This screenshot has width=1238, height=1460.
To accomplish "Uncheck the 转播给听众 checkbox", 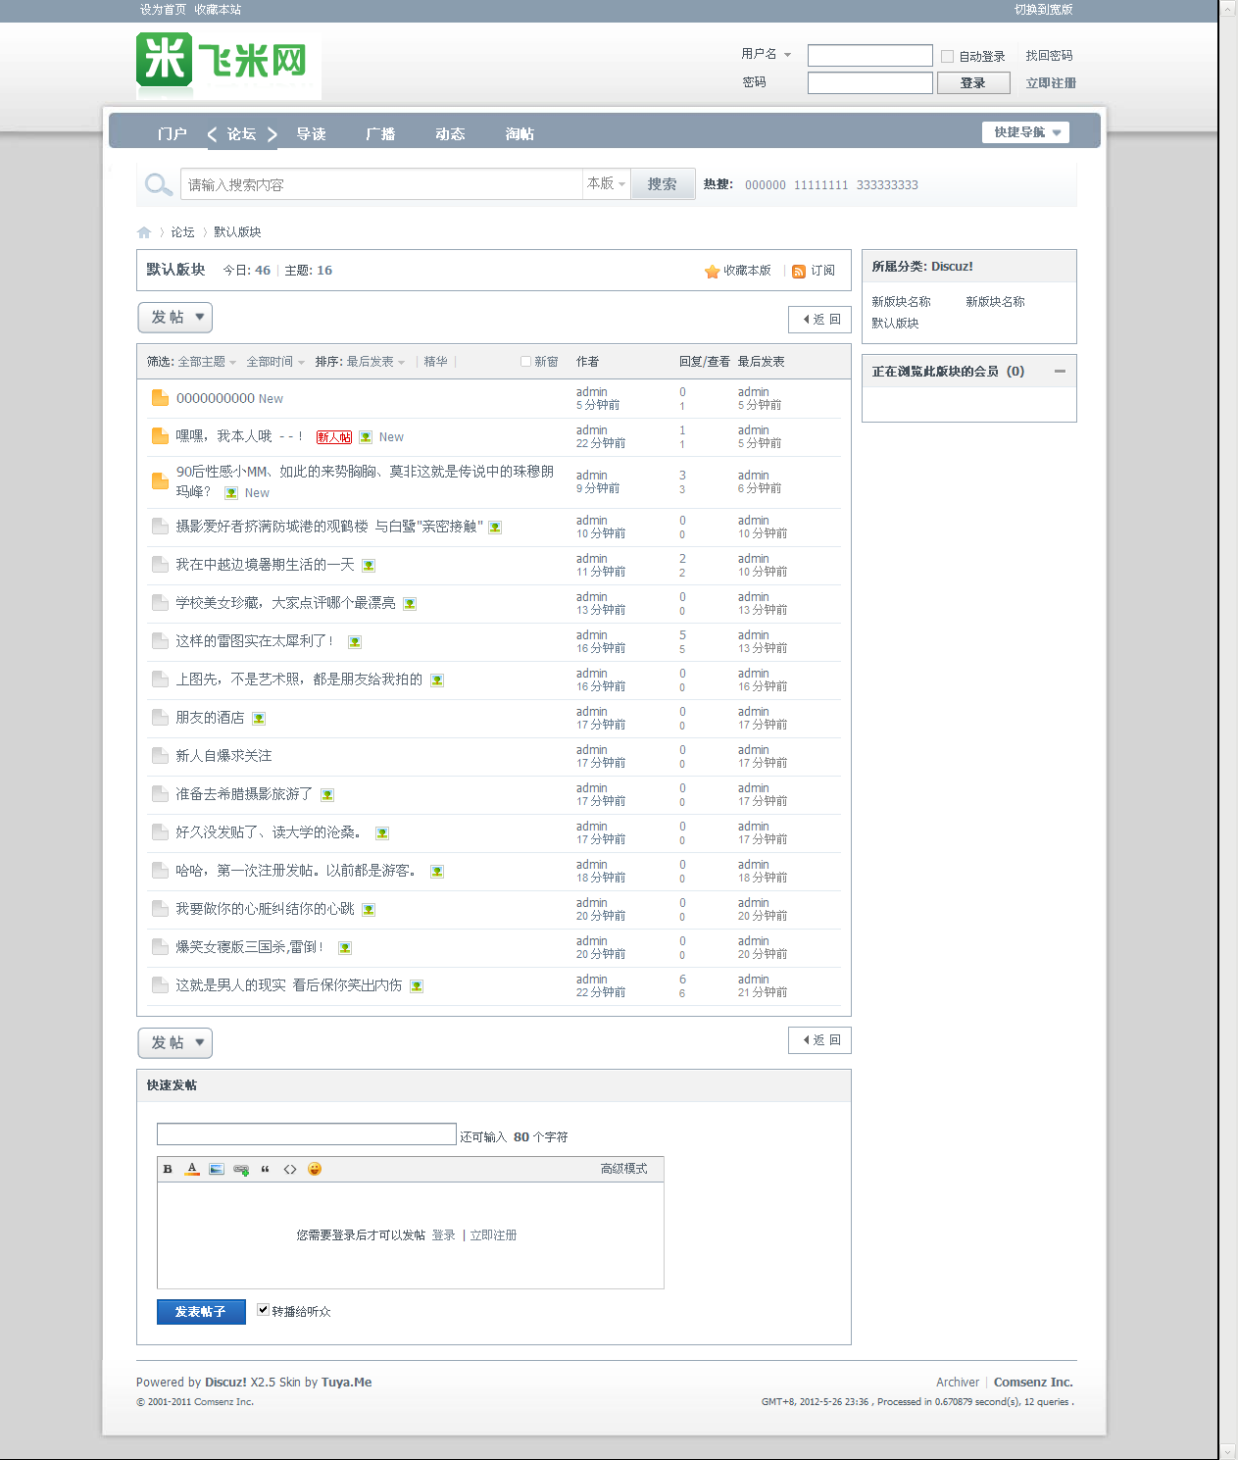I will (263, 1309).
